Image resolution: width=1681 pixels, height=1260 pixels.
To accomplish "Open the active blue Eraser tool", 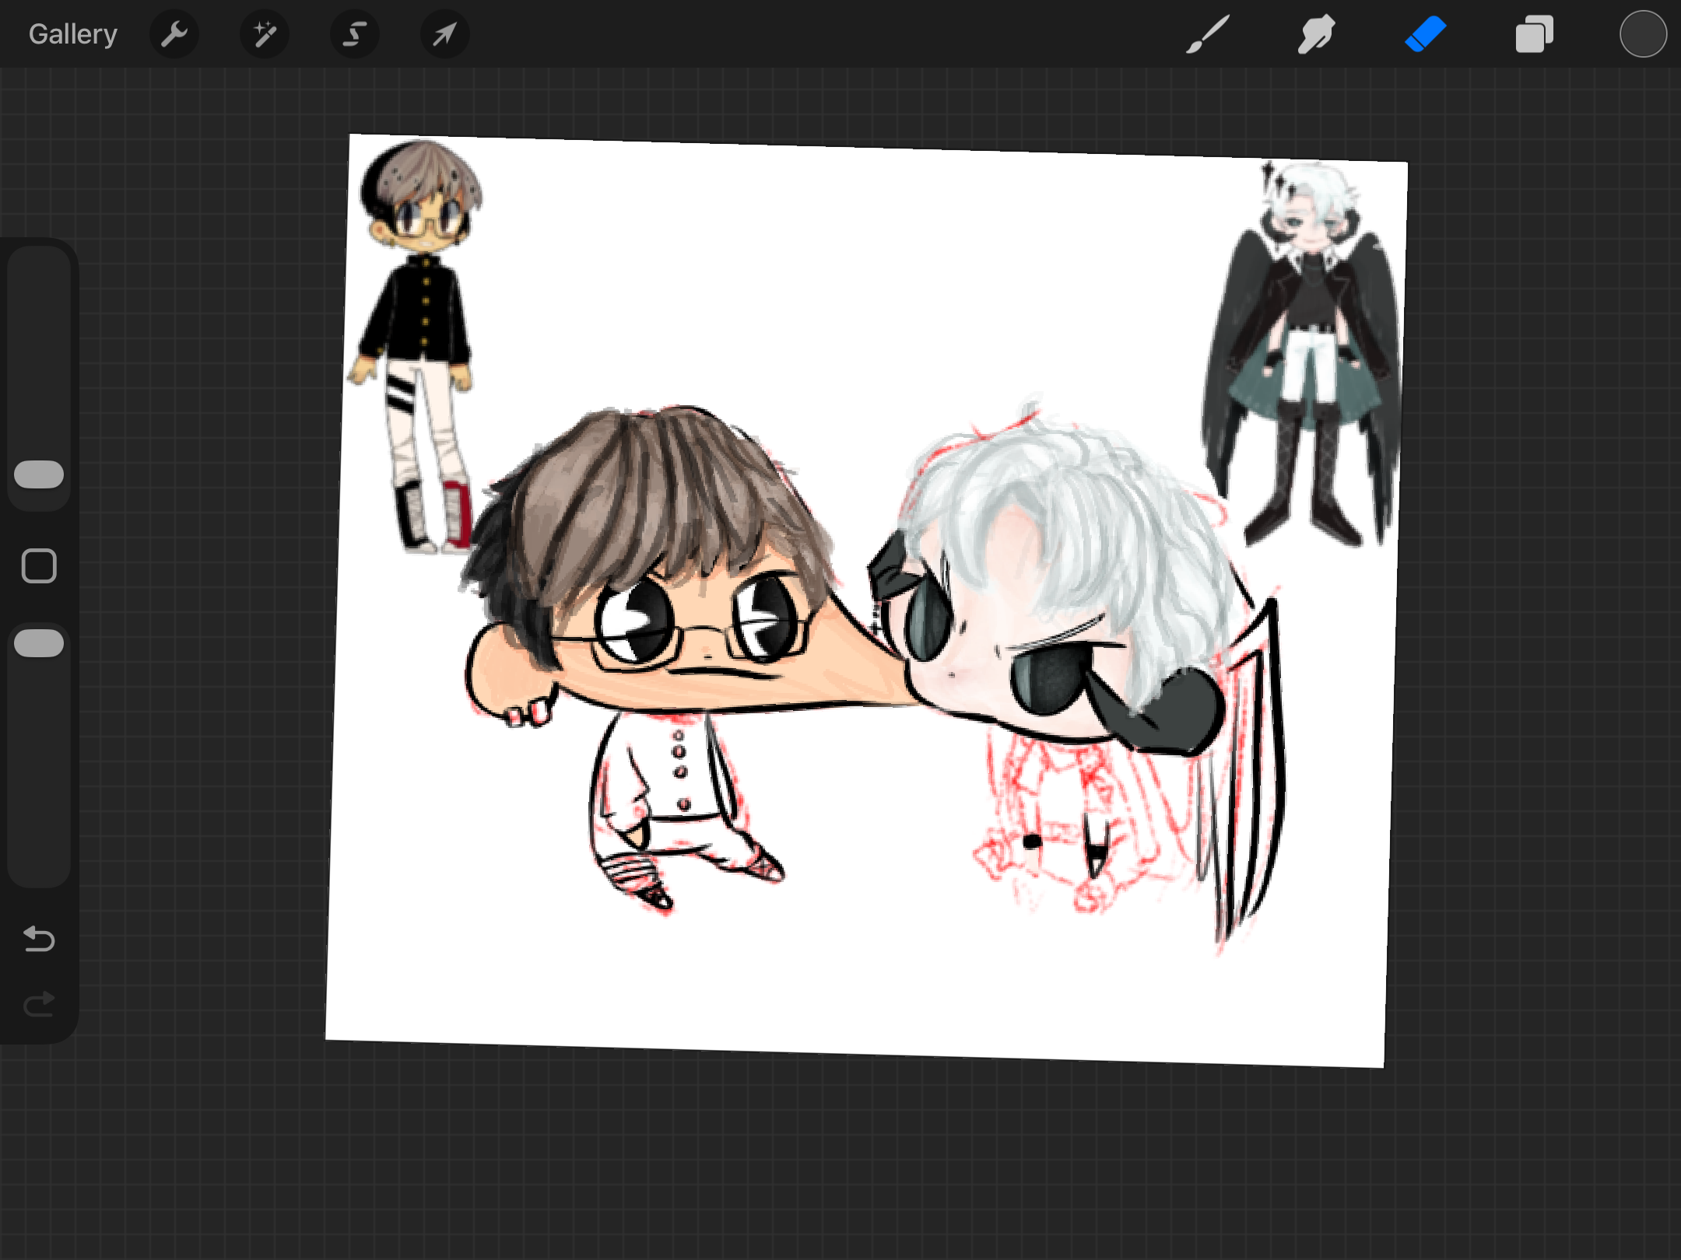I will pos(1425,34).
